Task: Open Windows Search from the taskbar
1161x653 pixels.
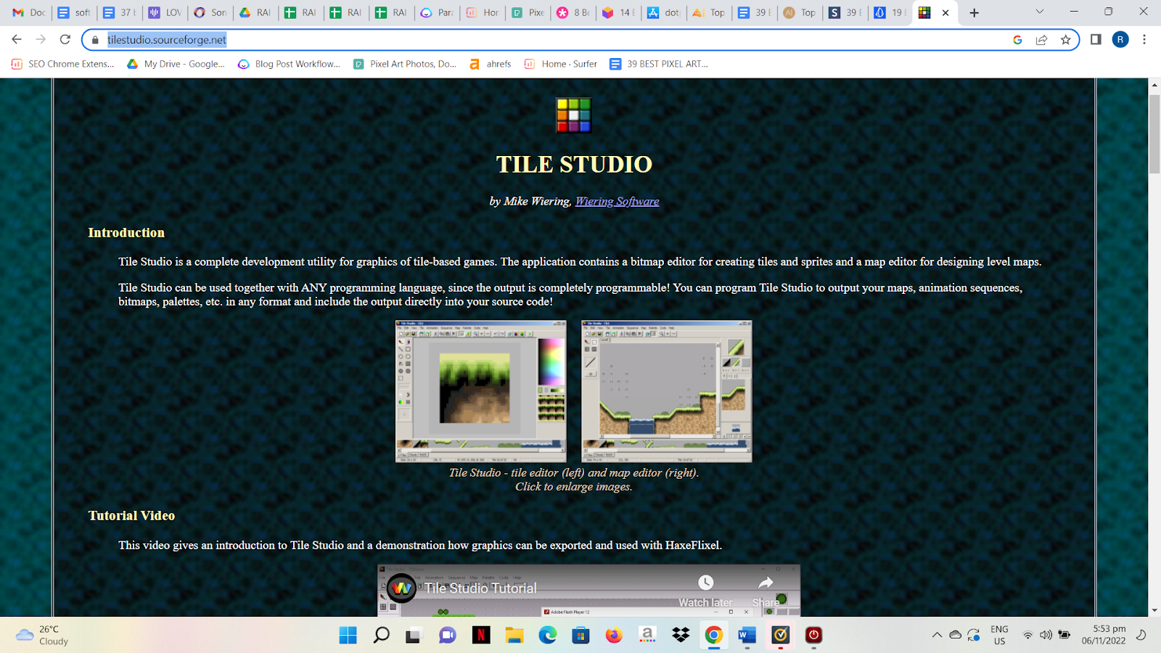Action: (381, 636)
